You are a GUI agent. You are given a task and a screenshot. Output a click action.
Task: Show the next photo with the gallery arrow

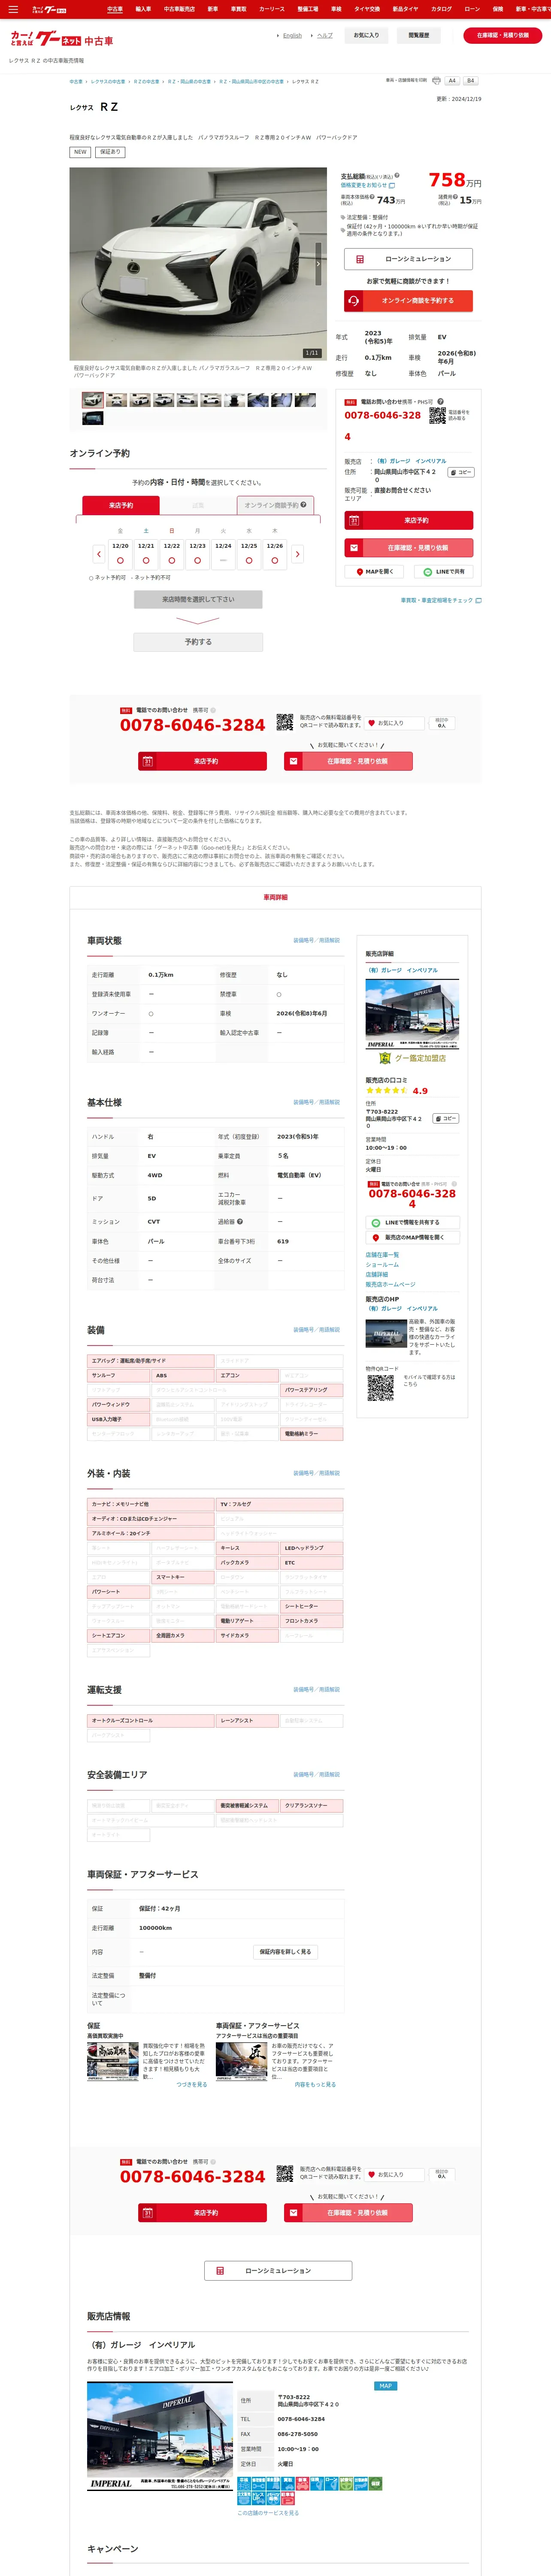(318, 264)
